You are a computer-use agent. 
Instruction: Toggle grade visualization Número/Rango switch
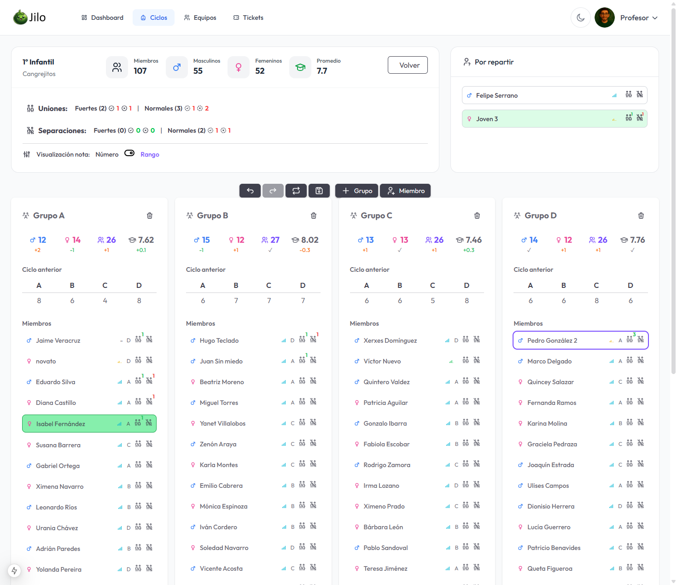pos(129,154)
